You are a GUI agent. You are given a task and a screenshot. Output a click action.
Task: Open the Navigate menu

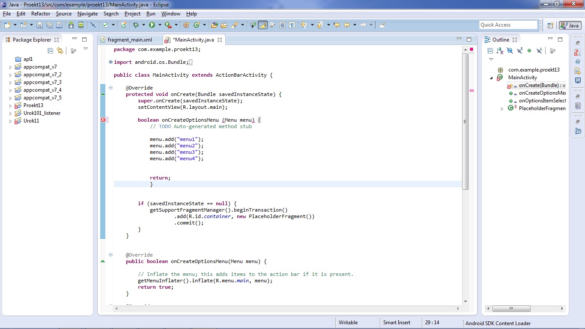pos(87,14)
